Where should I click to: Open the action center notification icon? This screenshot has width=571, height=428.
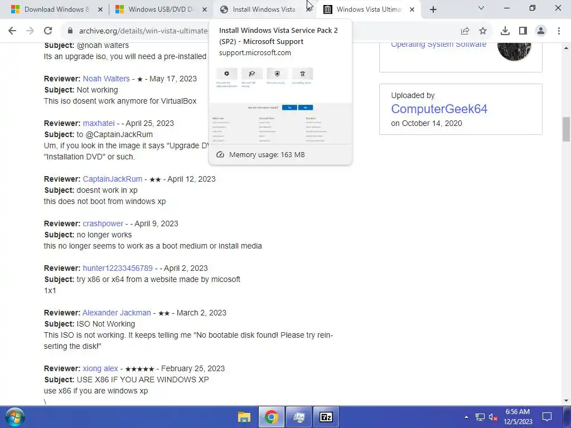(x=547, y=417)
